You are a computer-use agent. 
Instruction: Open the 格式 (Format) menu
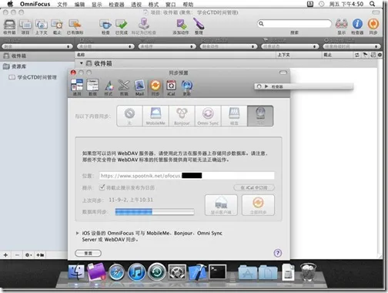pos(153,5)
